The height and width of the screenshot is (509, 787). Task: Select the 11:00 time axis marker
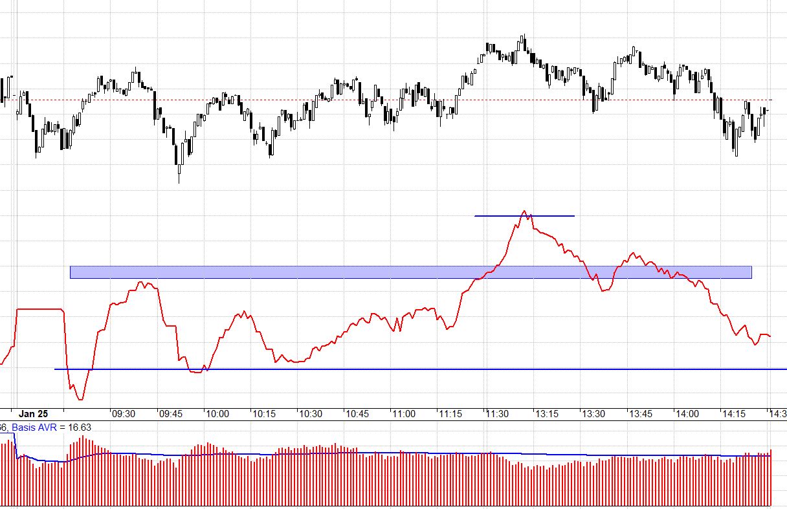click(x=404, y=414)
